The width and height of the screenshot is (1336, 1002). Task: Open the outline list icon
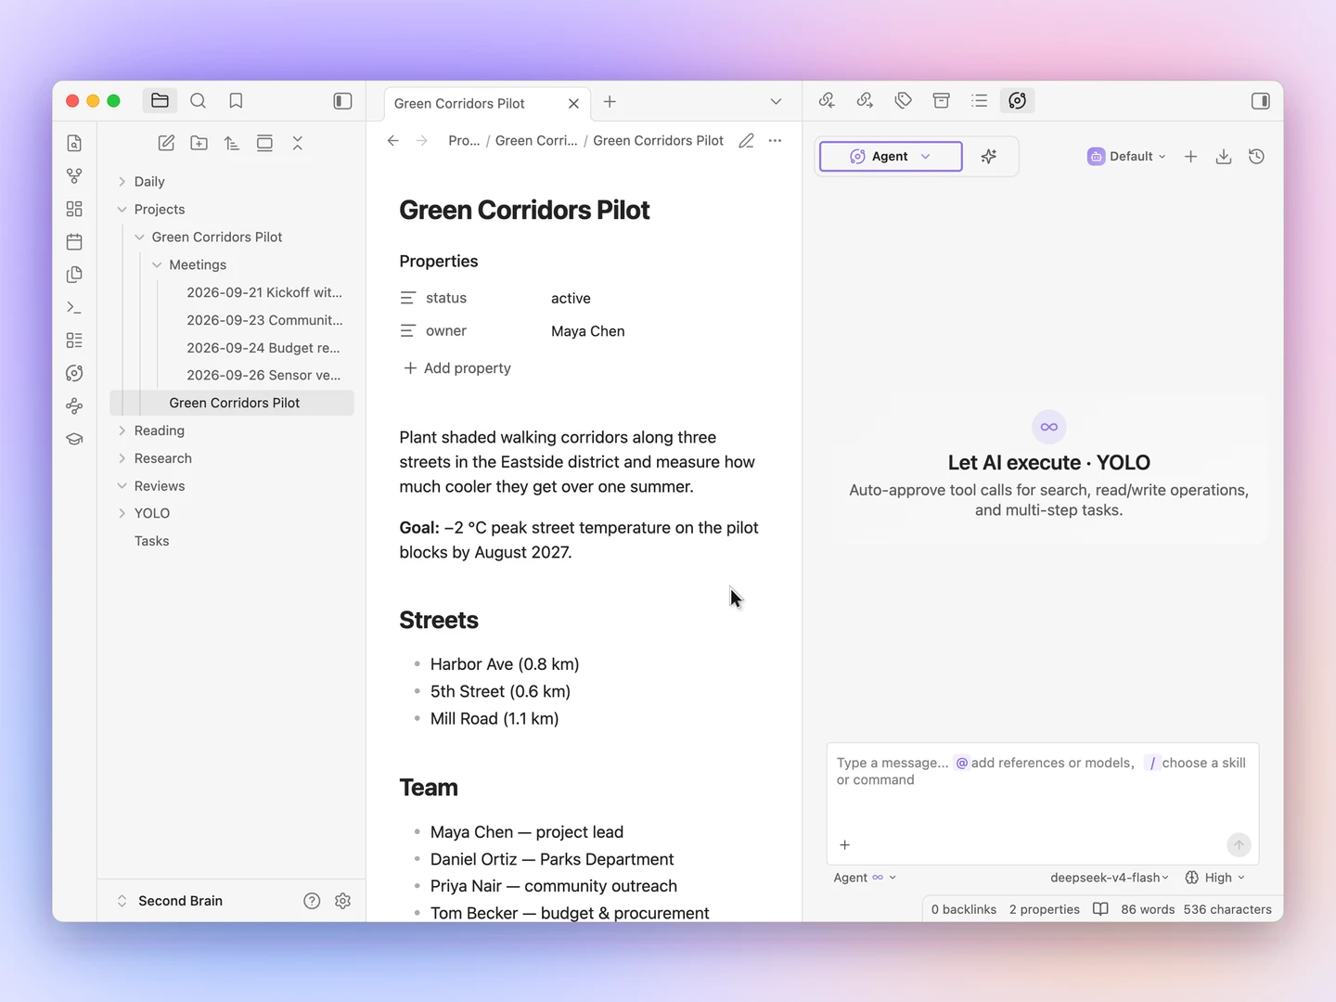point(979,100)
